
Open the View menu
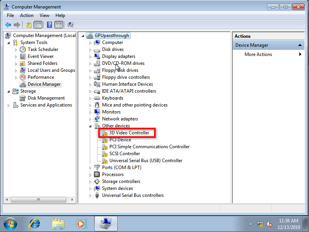point(44,15)
